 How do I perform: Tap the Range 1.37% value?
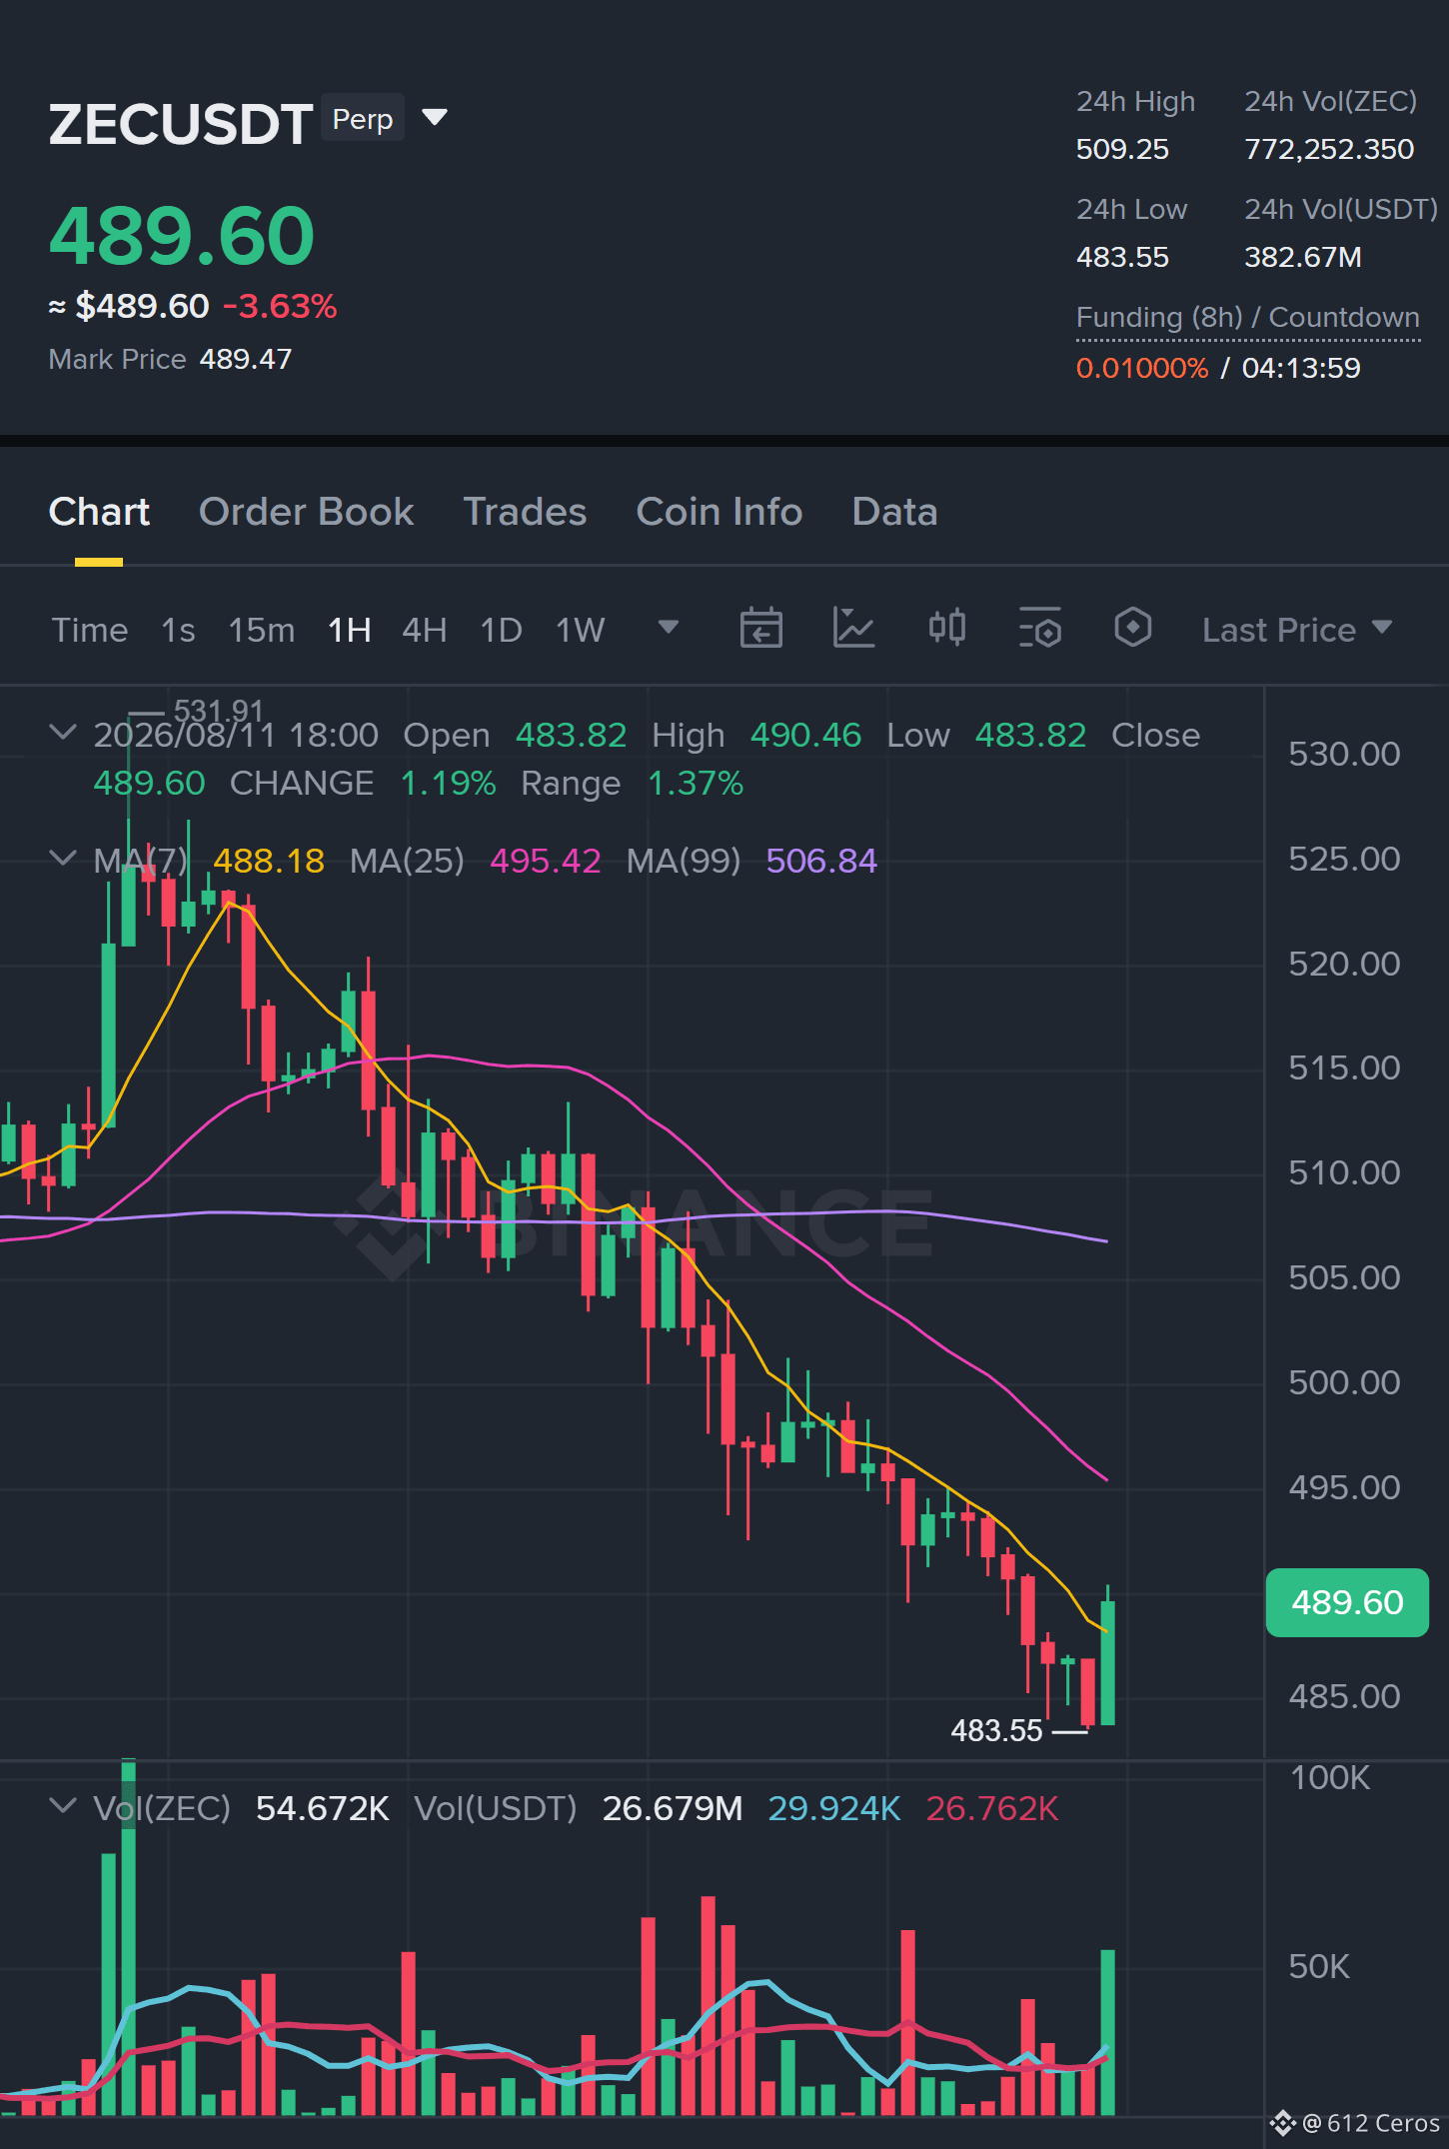[x=696, y=783]
